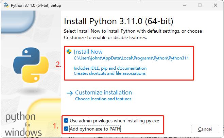Click the 'Creates shortcuts and file associations' text
The width and height of the screenshot is (224, 138).
click(109, 73)
